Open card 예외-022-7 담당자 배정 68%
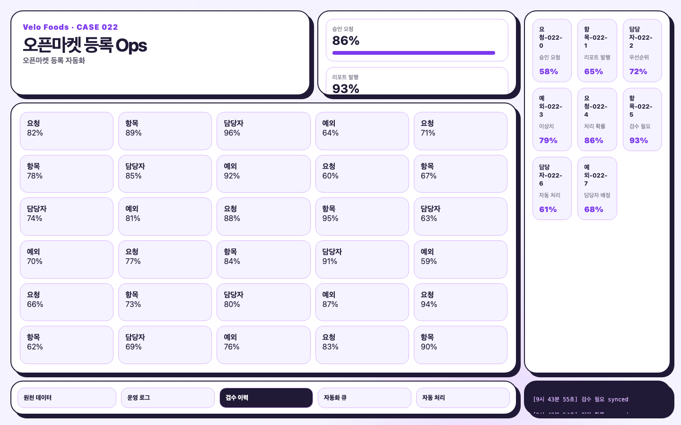The image size is (681, 425). [x=597, y=188]
